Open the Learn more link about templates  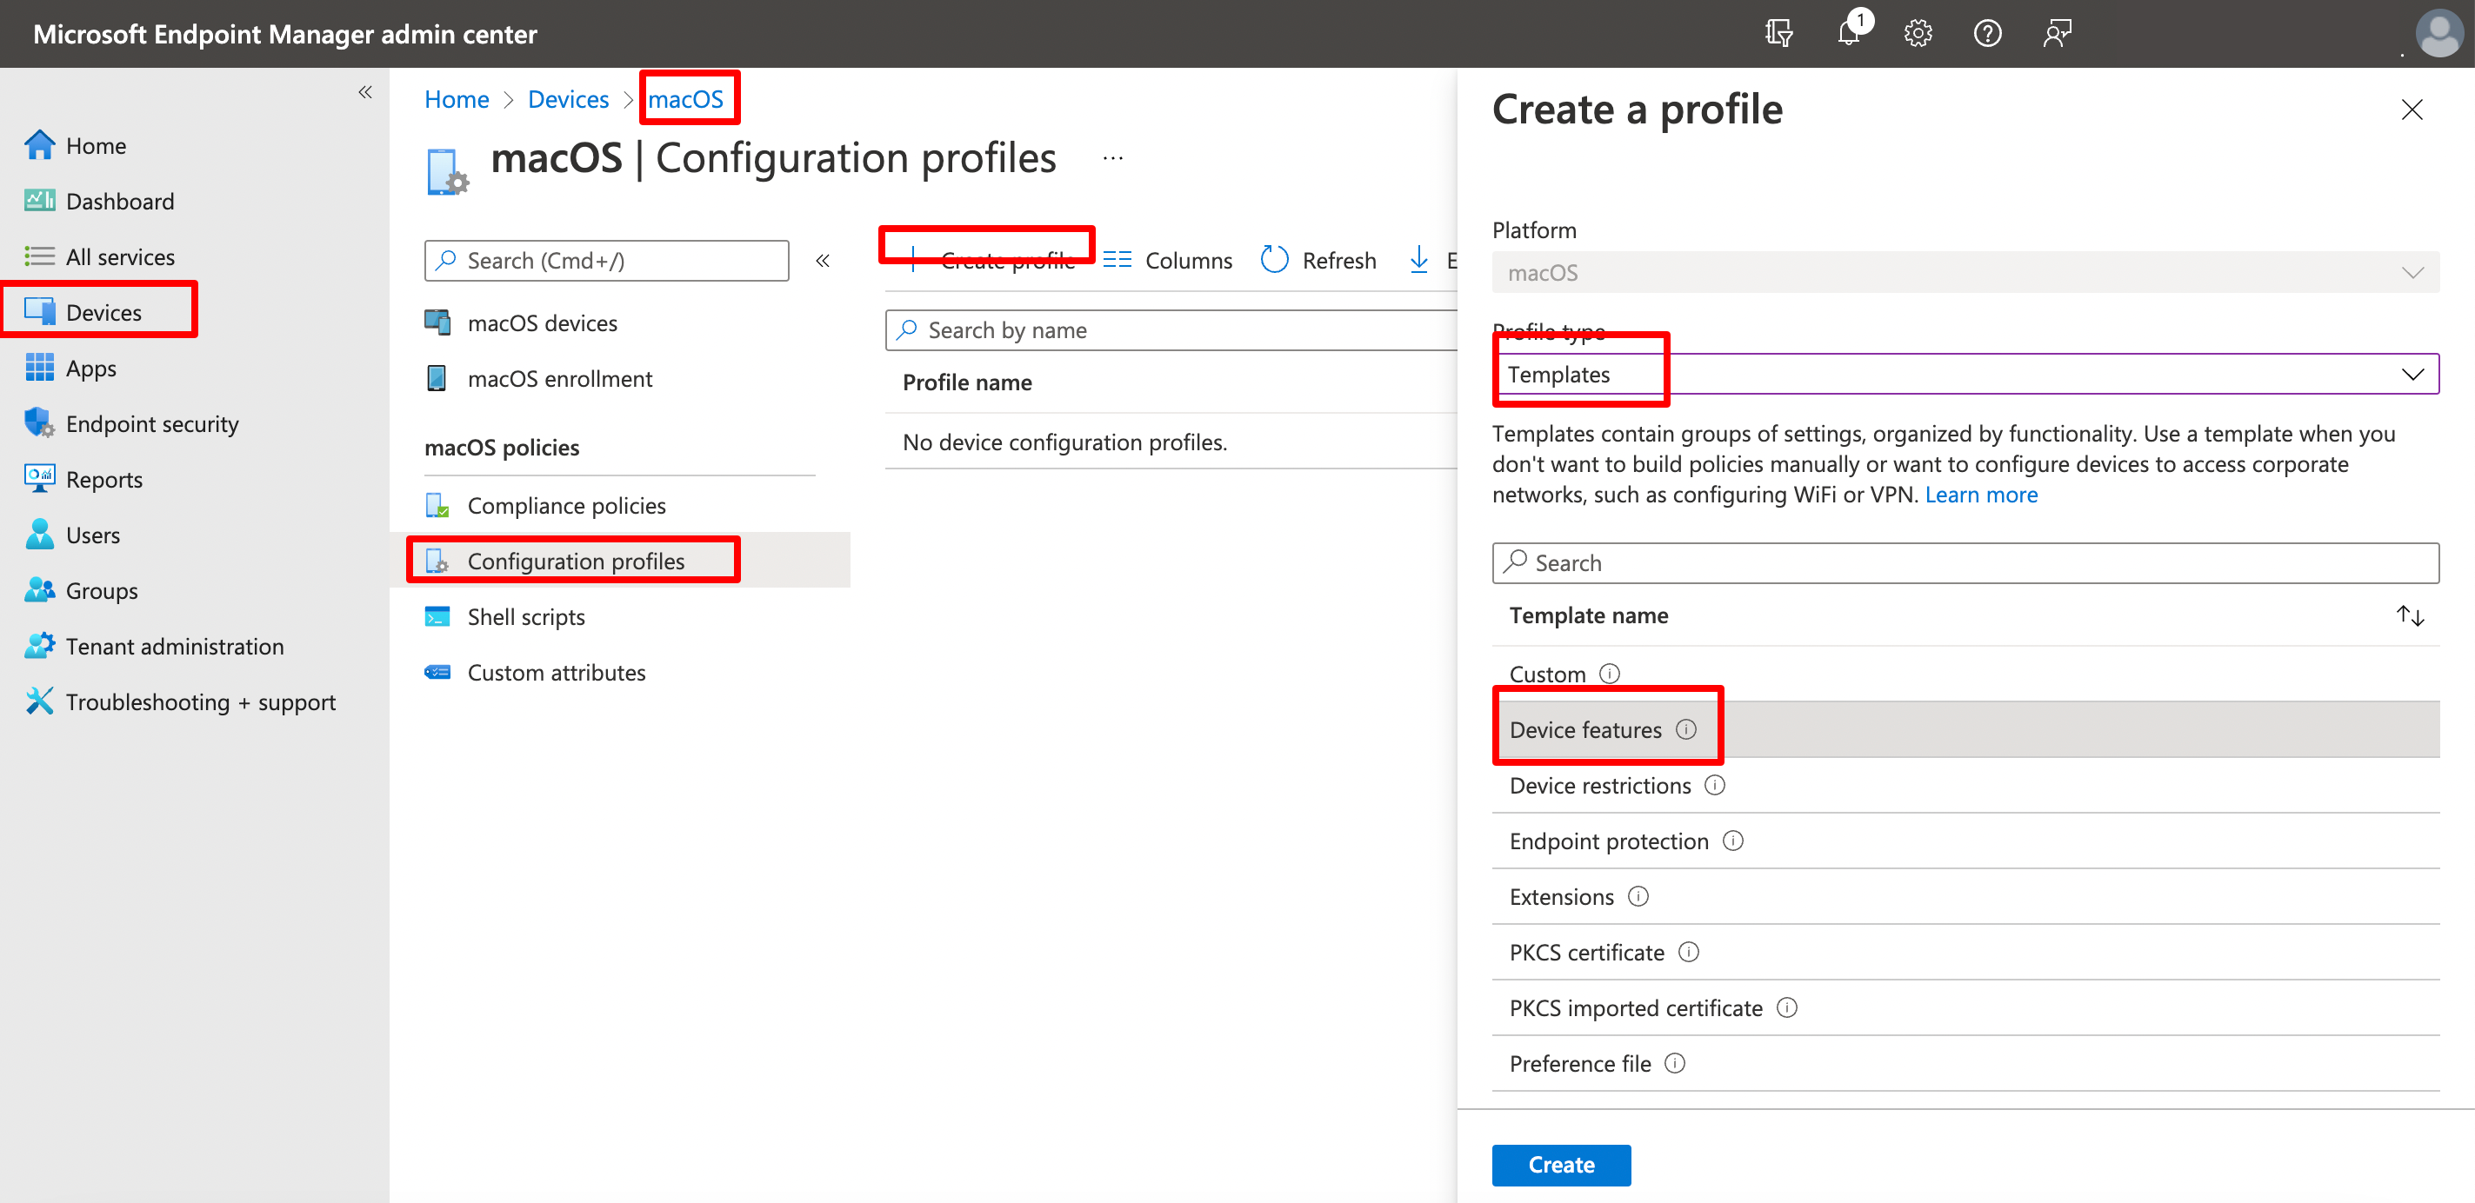(1981, 494)
